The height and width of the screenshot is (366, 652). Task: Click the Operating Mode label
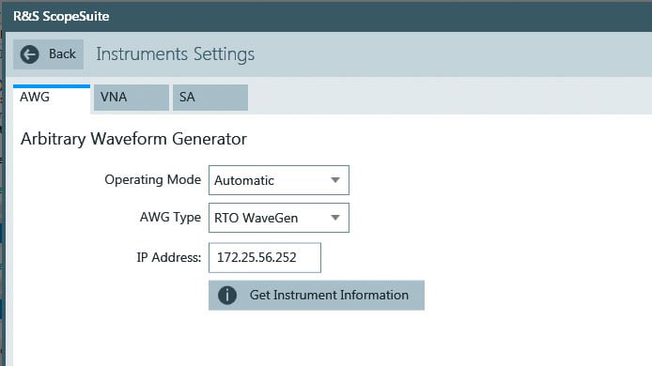coord(152,180)
